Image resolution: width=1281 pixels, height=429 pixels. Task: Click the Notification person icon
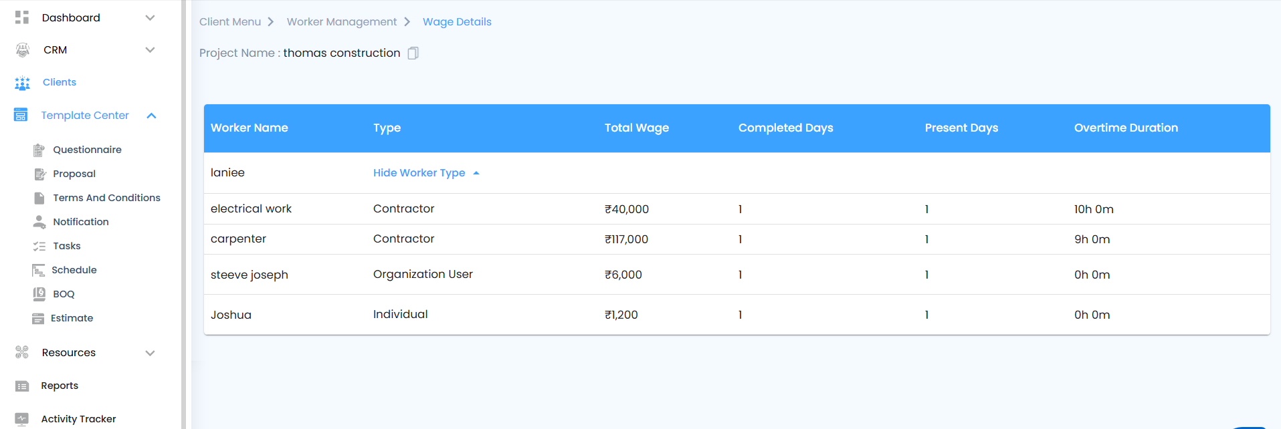tap(39, 222)
